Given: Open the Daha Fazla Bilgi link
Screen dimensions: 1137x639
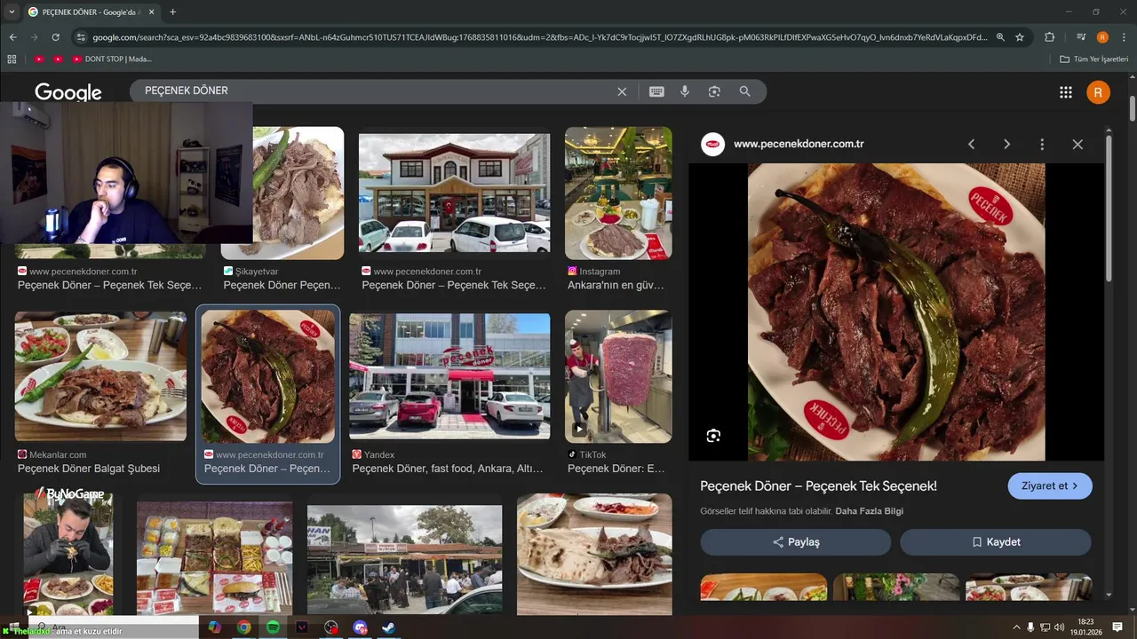Looking at the screenshot, I should [869, 511].
